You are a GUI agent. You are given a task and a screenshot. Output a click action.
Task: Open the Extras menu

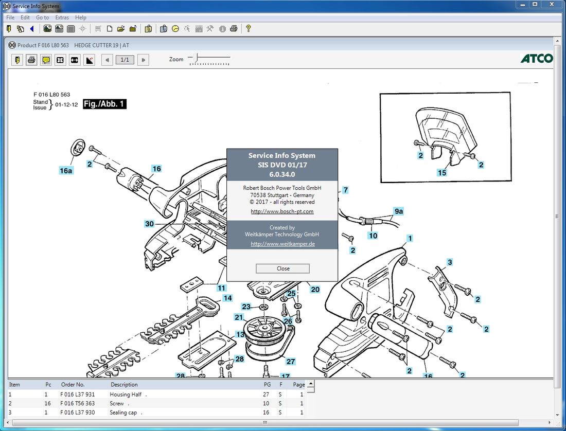[x=62, y=17]
